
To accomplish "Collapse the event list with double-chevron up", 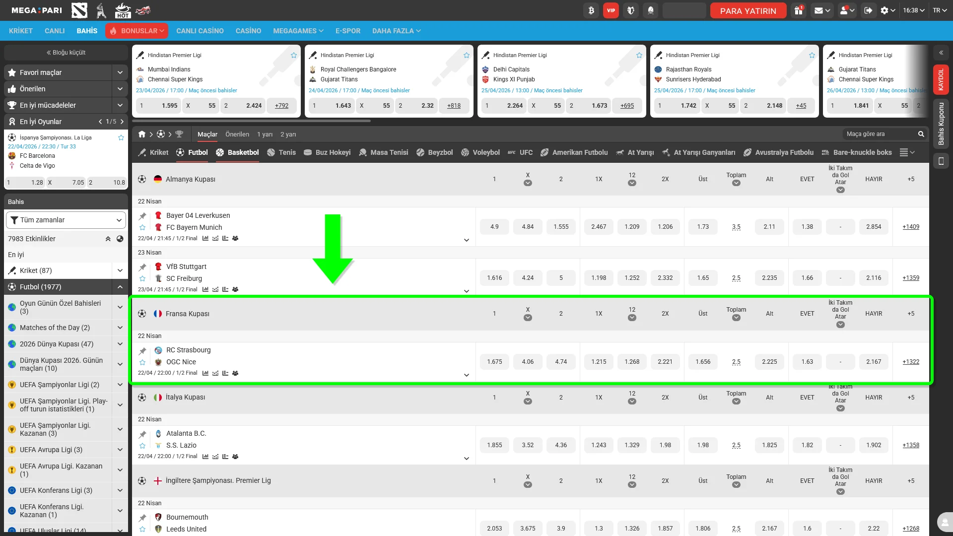I will click(108, 239).
